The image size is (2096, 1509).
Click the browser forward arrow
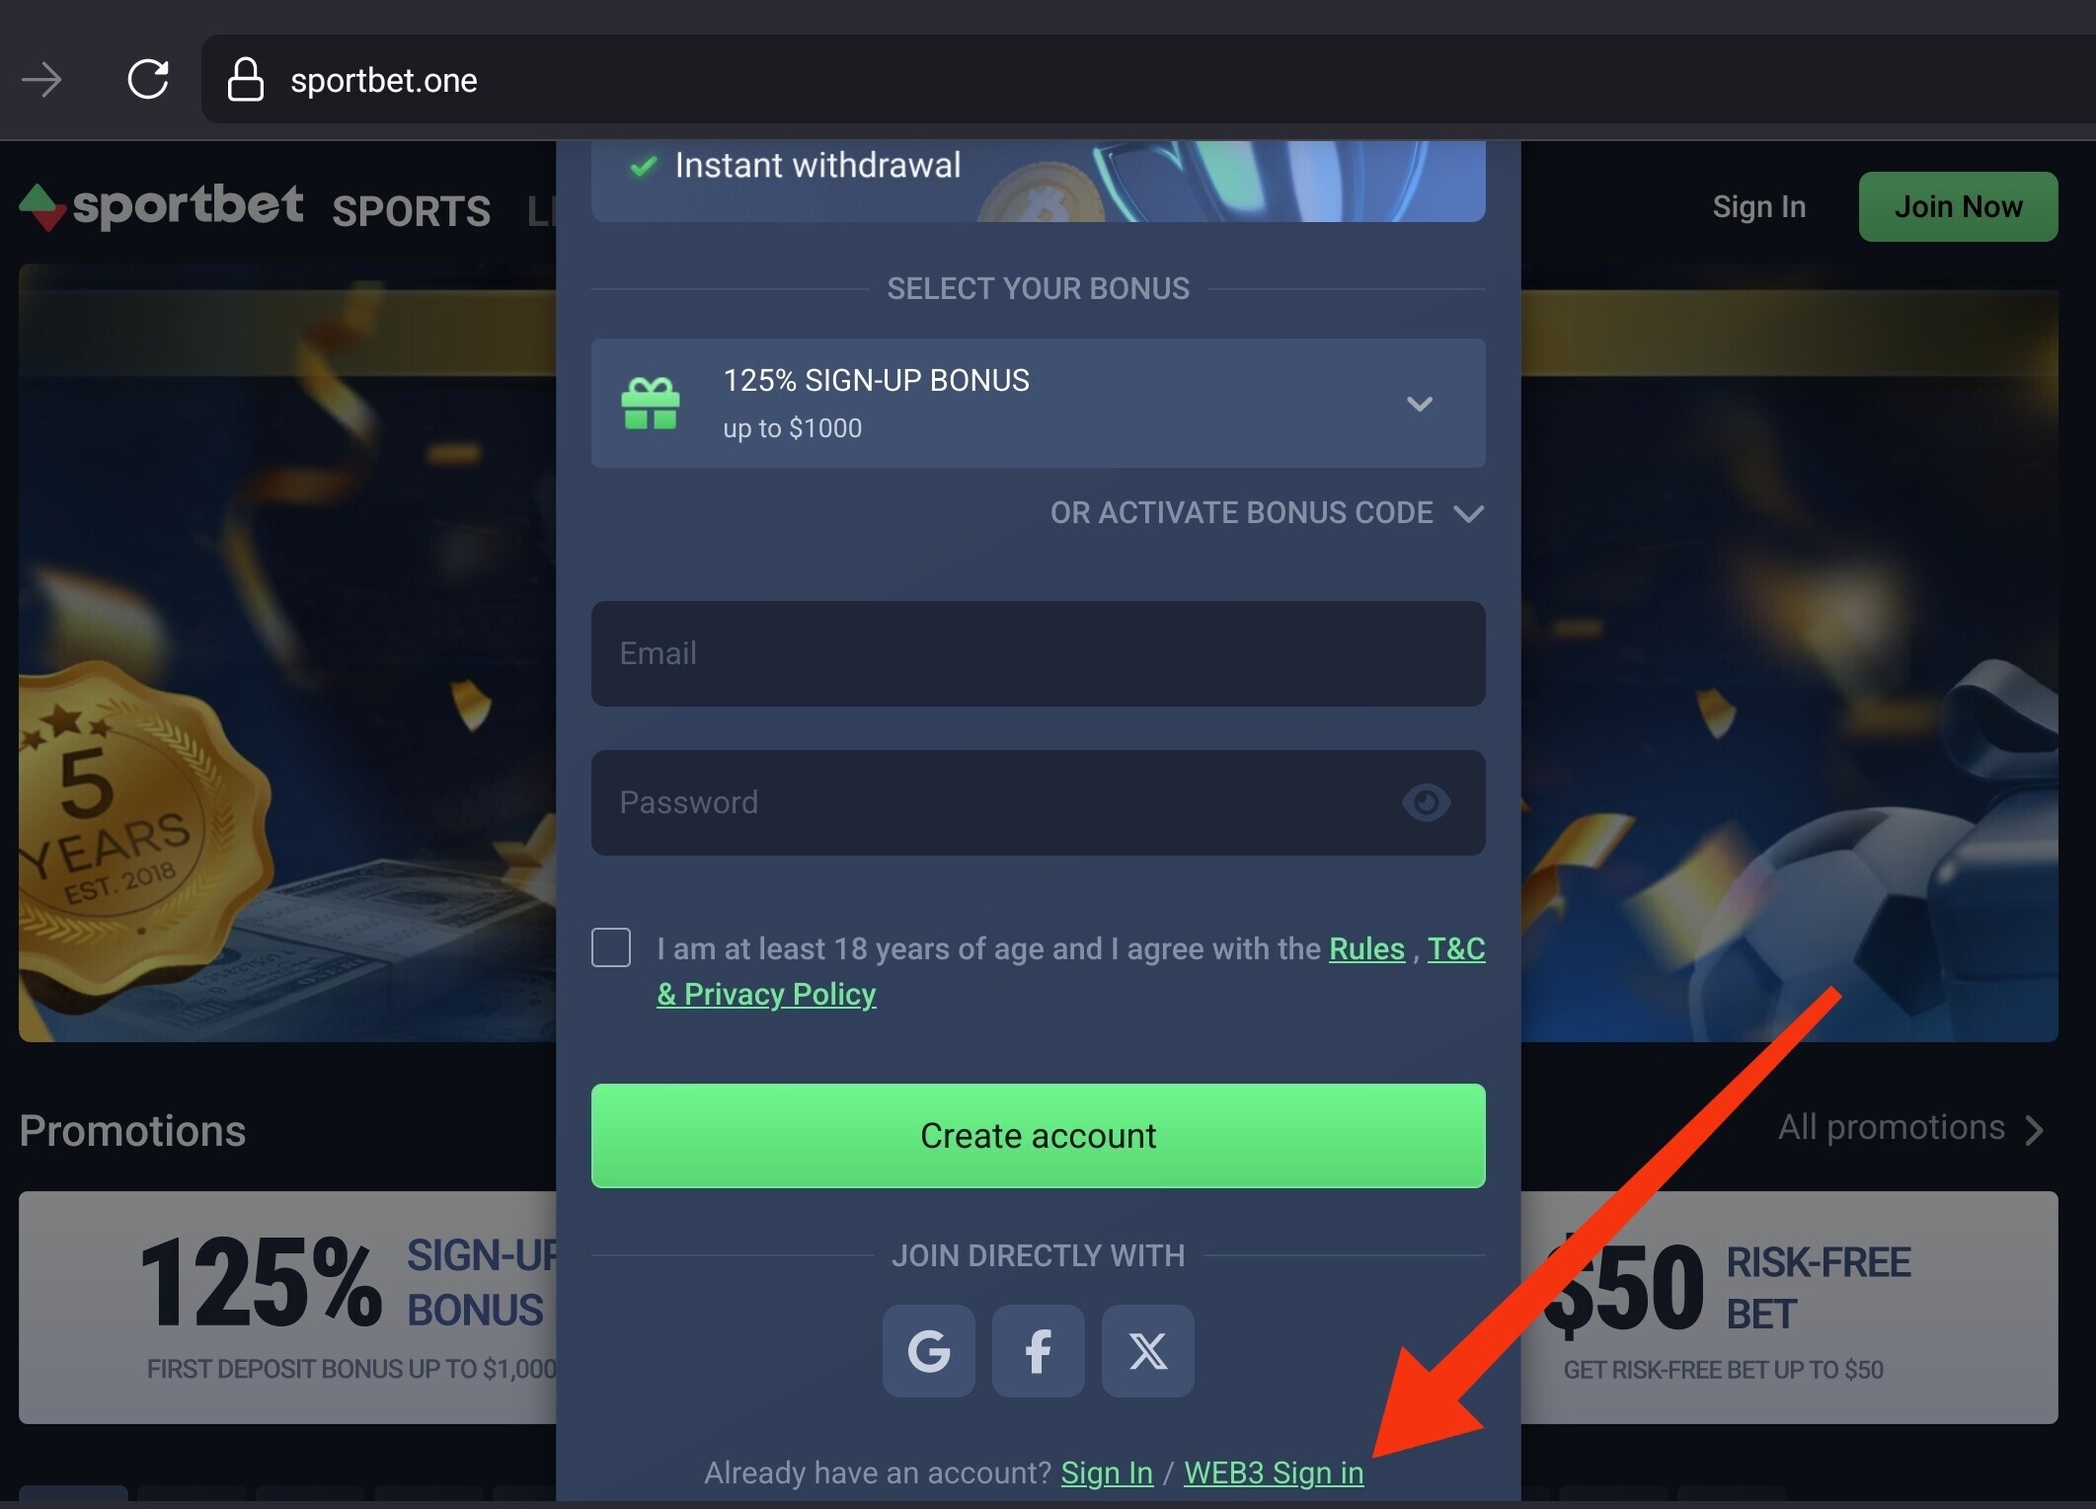[x=41, y=79]
